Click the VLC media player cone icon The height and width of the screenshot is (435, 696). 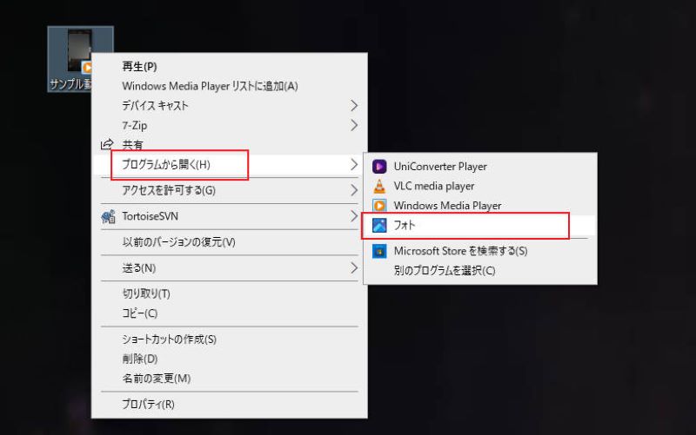coord(379,186)
